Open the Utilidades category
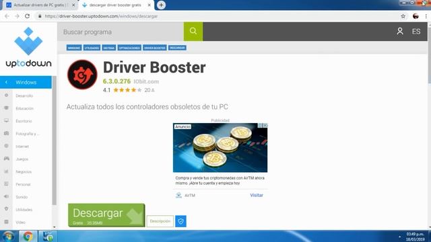This screenshot has width=431, height=242. [x=24, y=210]
